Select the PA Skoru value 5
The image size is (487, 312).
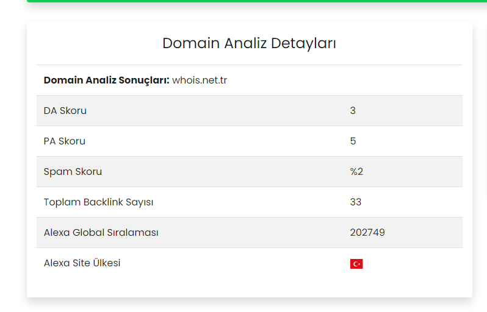[x=353, y=141]
